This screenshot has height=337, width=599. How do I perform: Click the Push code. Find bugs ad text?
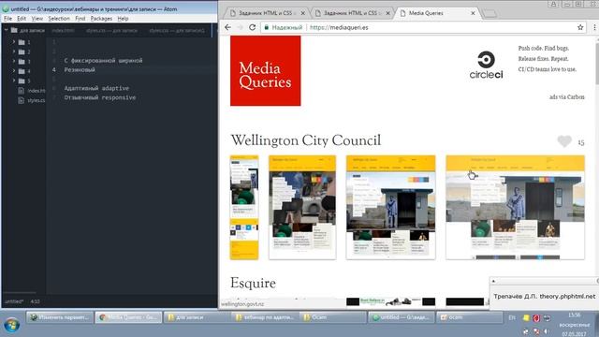pyautogui.click(x=544, y=48)
